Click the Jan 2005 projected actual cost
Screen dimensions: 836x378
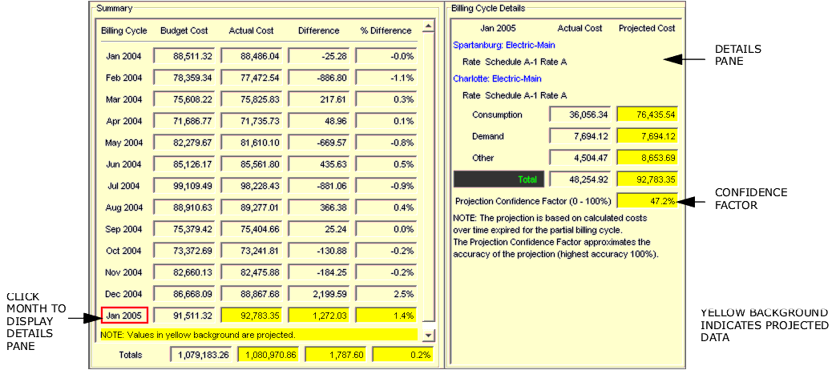253,316
